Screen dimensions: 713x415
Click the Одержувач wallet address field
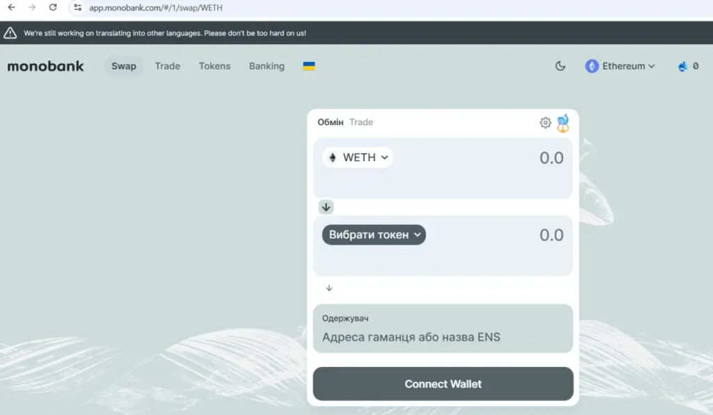(x=443, y=337)
